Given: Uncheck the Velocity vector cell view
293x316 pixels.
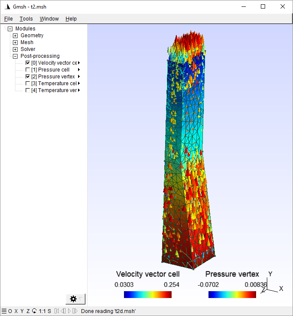Looking at the screenshot, I should (x=28, y=63).
